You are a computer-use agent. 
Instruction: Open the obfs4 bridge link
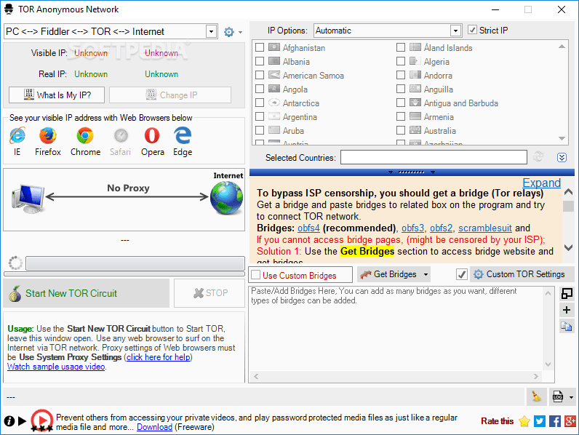[308, 228]
